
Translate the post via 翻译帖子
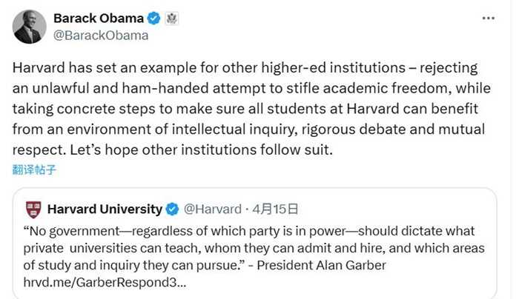click(x=34, y=169)
